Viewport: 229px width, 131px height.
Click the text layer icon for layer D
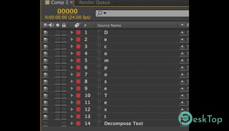tap(99, 32)
